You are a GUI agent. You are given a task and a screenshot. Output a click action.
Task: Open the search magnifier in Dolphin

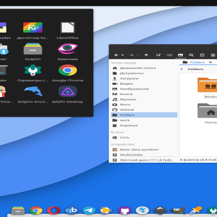(x=191, y=55)
